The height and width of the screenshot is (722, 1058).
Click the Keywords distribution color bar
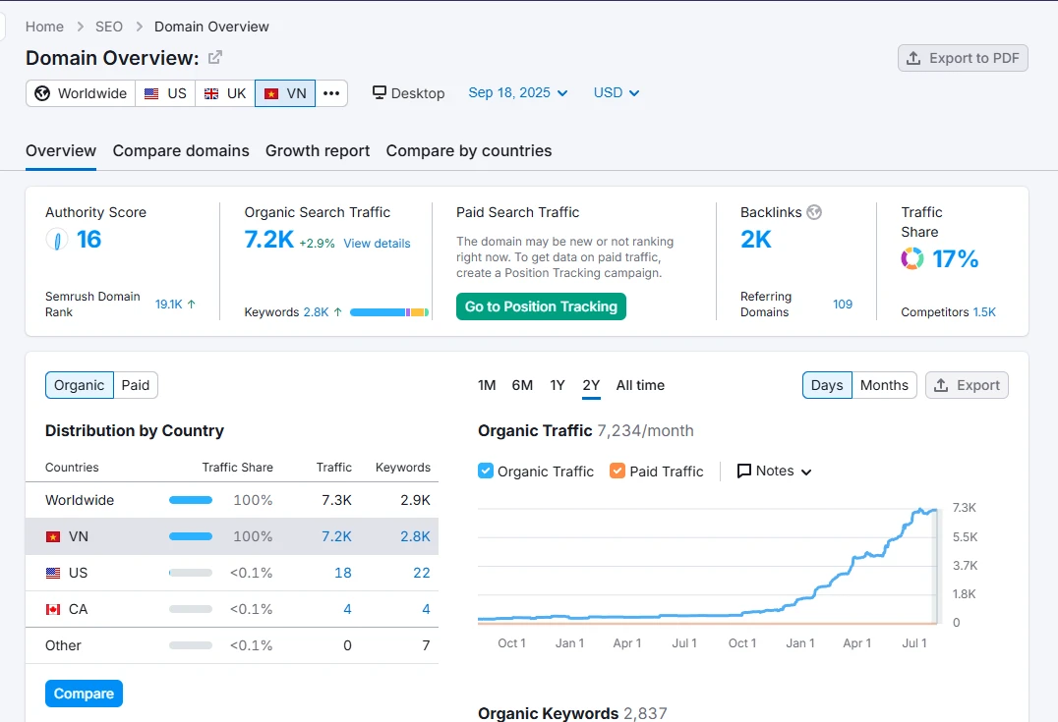point(388,312)
